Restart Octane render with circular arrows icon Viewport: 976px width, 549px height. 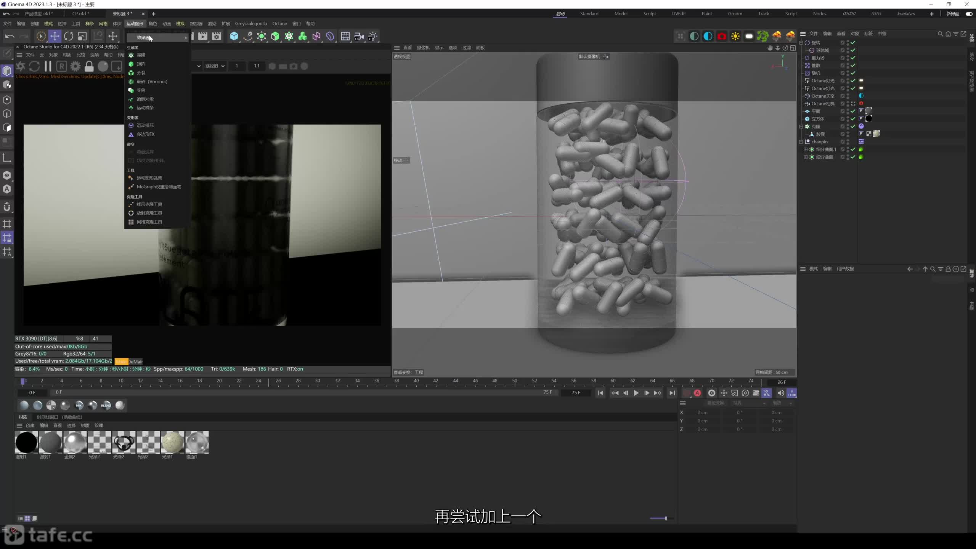click(x=34, y=66)
